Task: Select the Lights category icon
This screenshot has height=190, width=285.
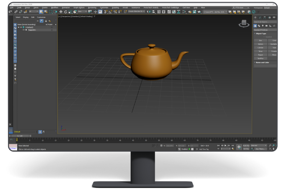Action: coord(263,26)
